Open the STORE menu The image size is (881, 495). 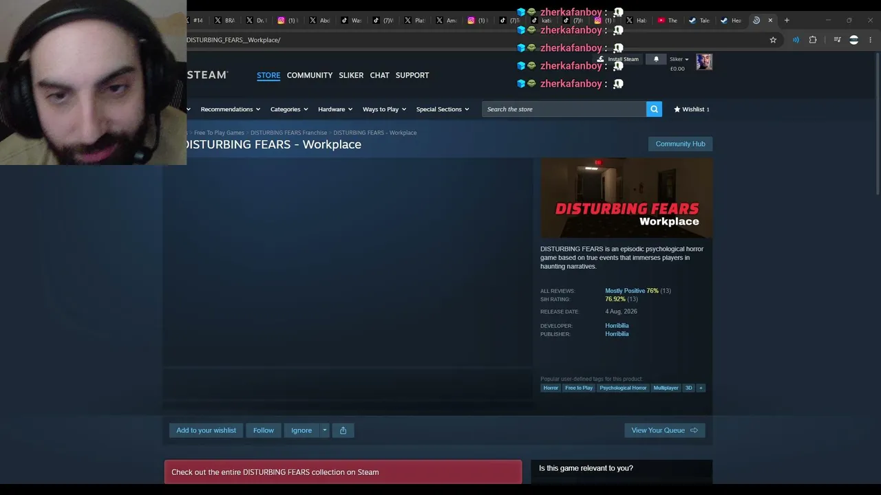[268, 75]
